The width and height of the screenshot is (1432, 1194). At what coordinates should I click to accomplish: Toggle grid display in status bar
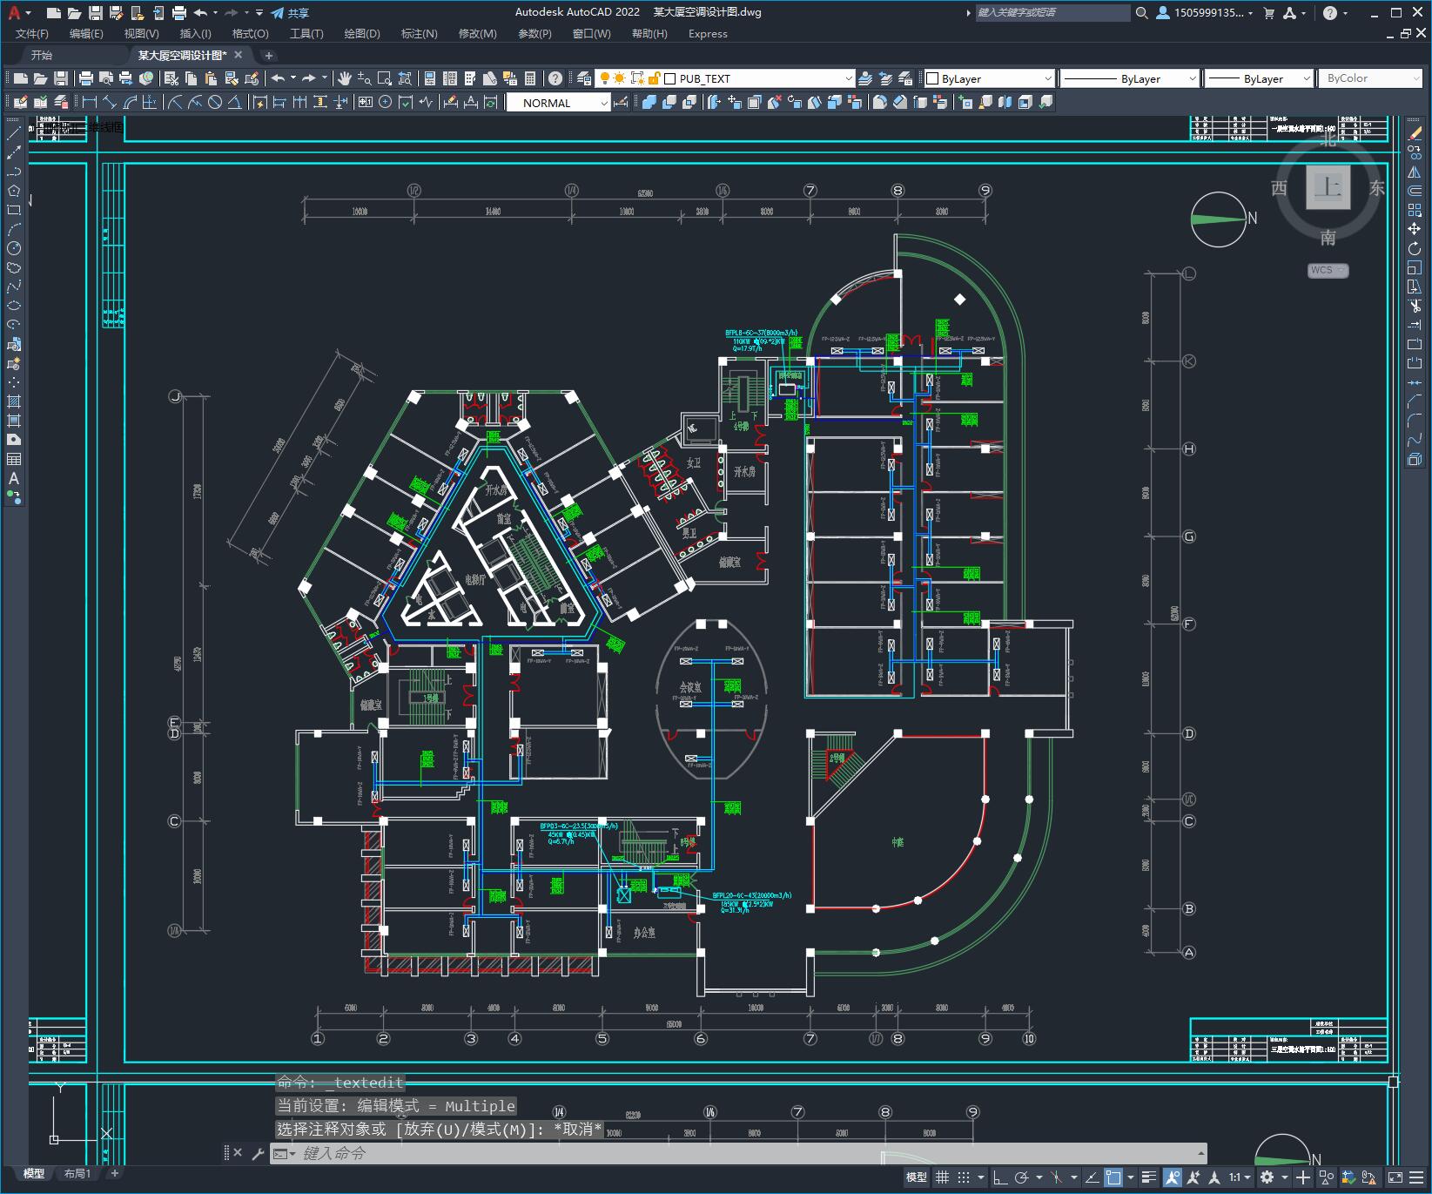point(942,1177)
